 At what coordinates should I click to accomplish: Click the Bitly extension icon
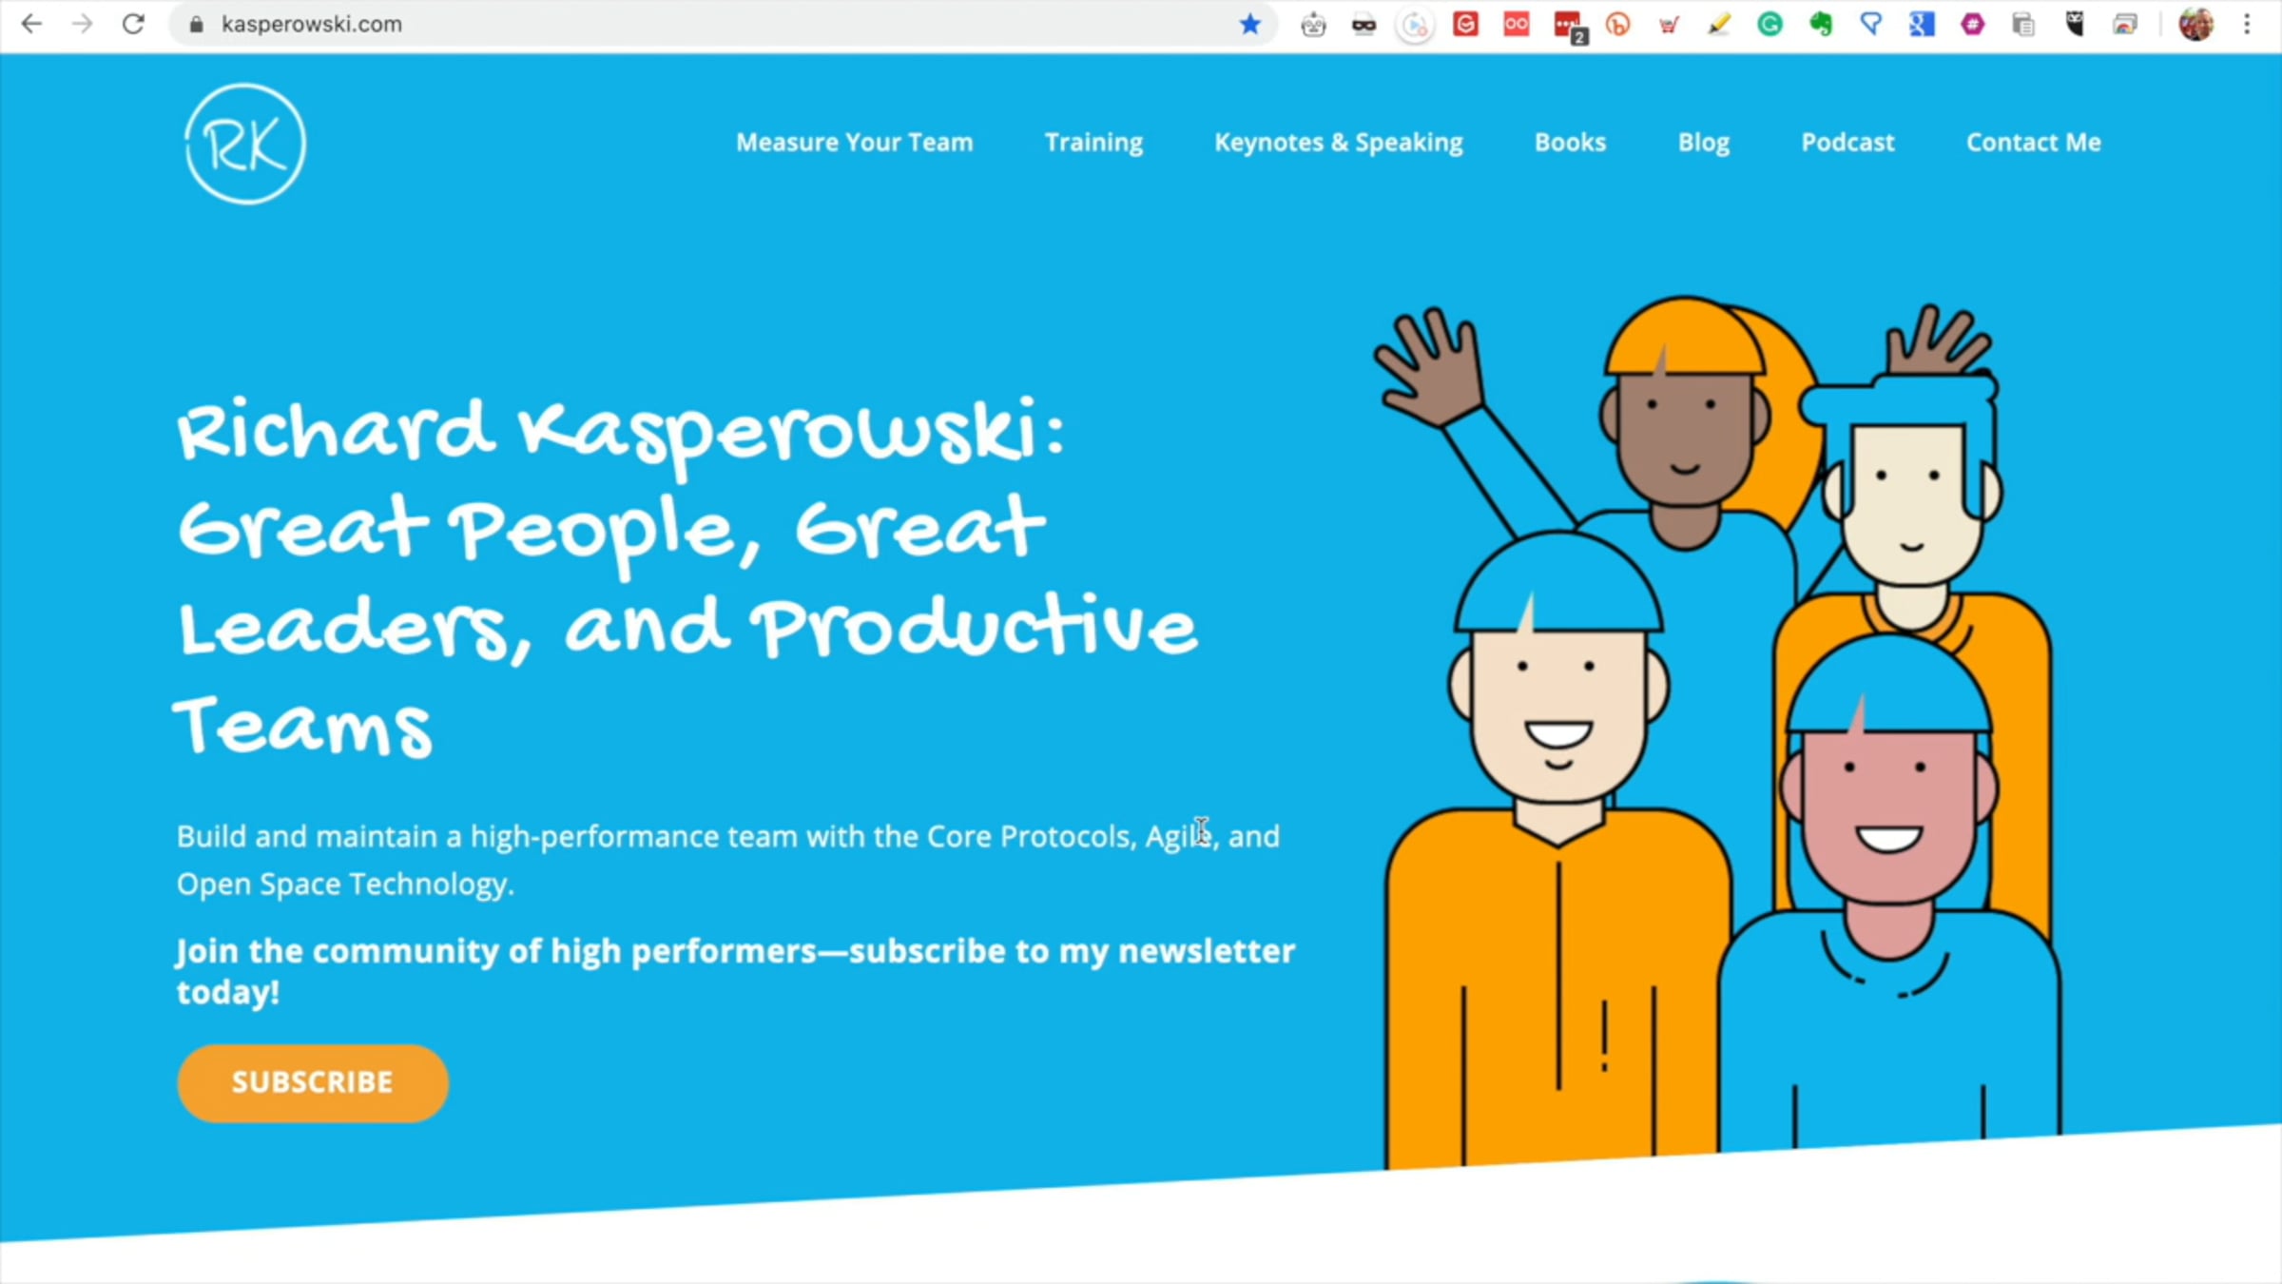(x=1617, y=25)
